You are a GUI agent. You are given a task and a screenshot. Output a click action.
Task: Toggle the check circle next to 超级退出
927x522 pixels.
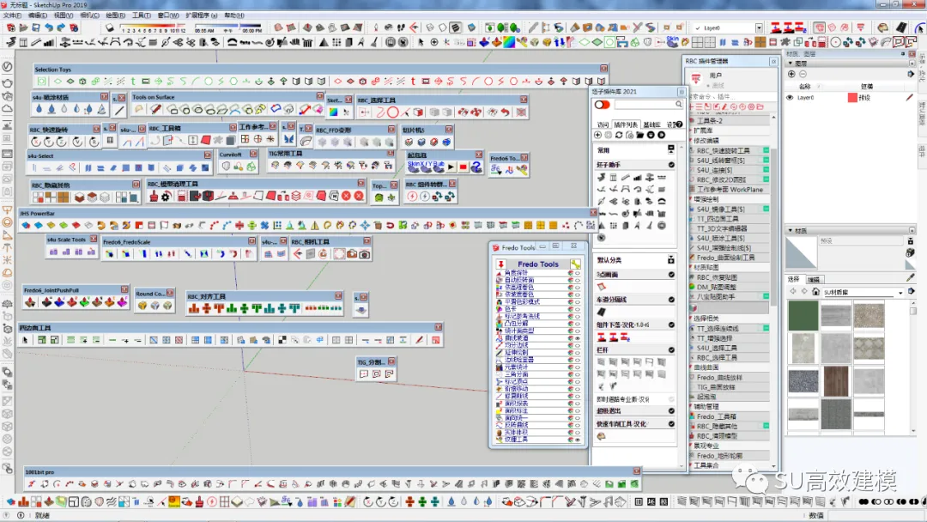[x=671, y=411]
